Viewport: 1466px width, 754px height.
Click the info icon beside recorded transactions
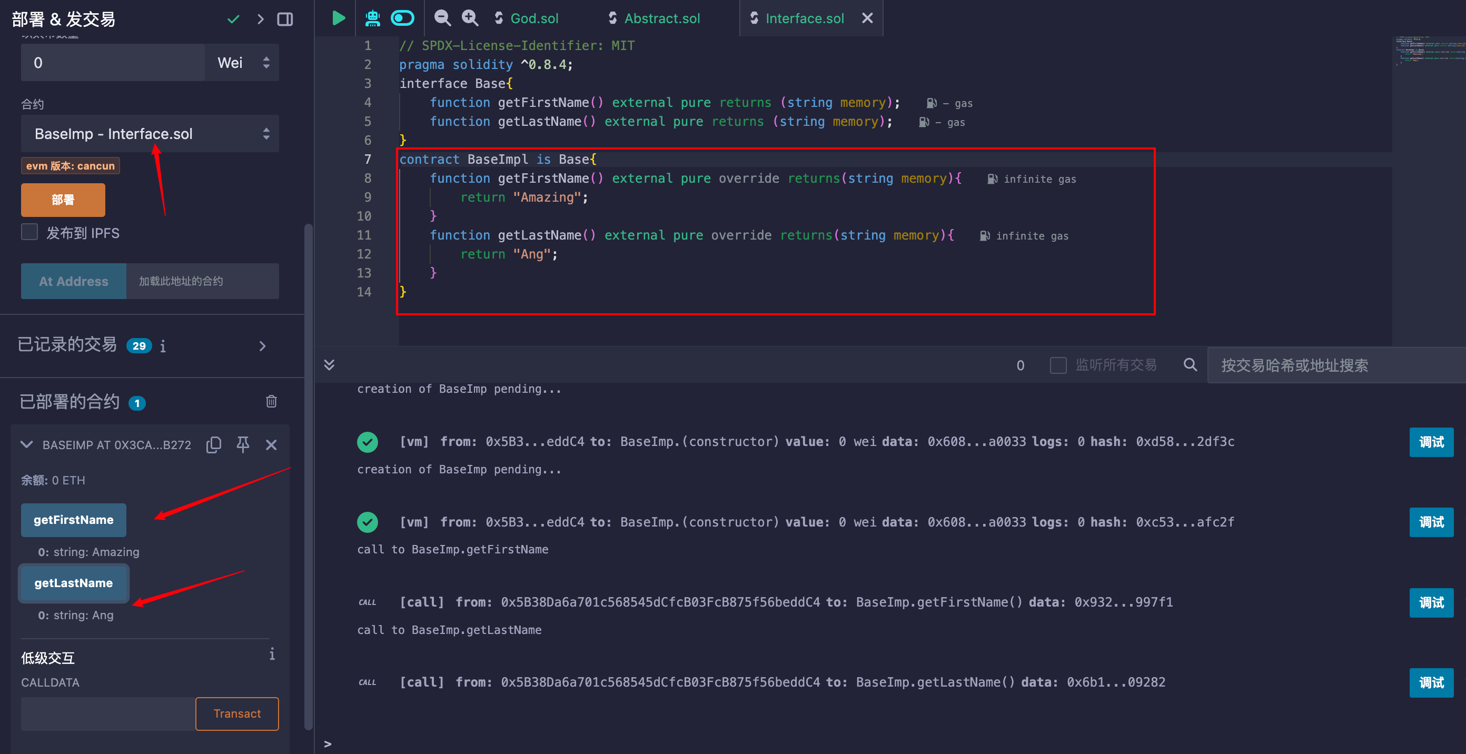click(x=163, y=346)
